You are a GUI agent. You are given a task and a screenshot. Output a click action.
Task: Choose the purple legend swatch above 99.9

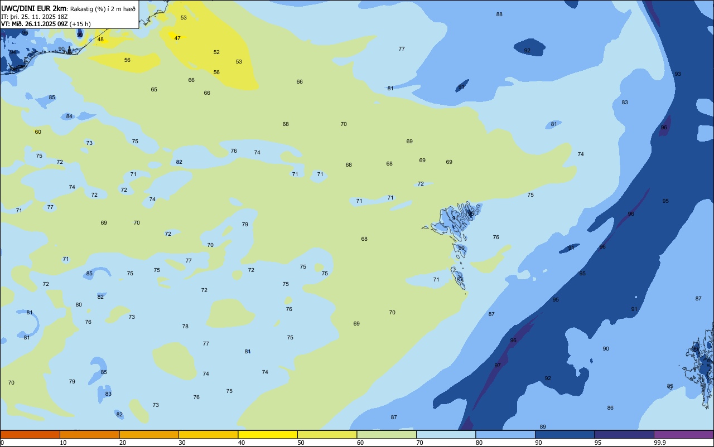click(683, 434)
